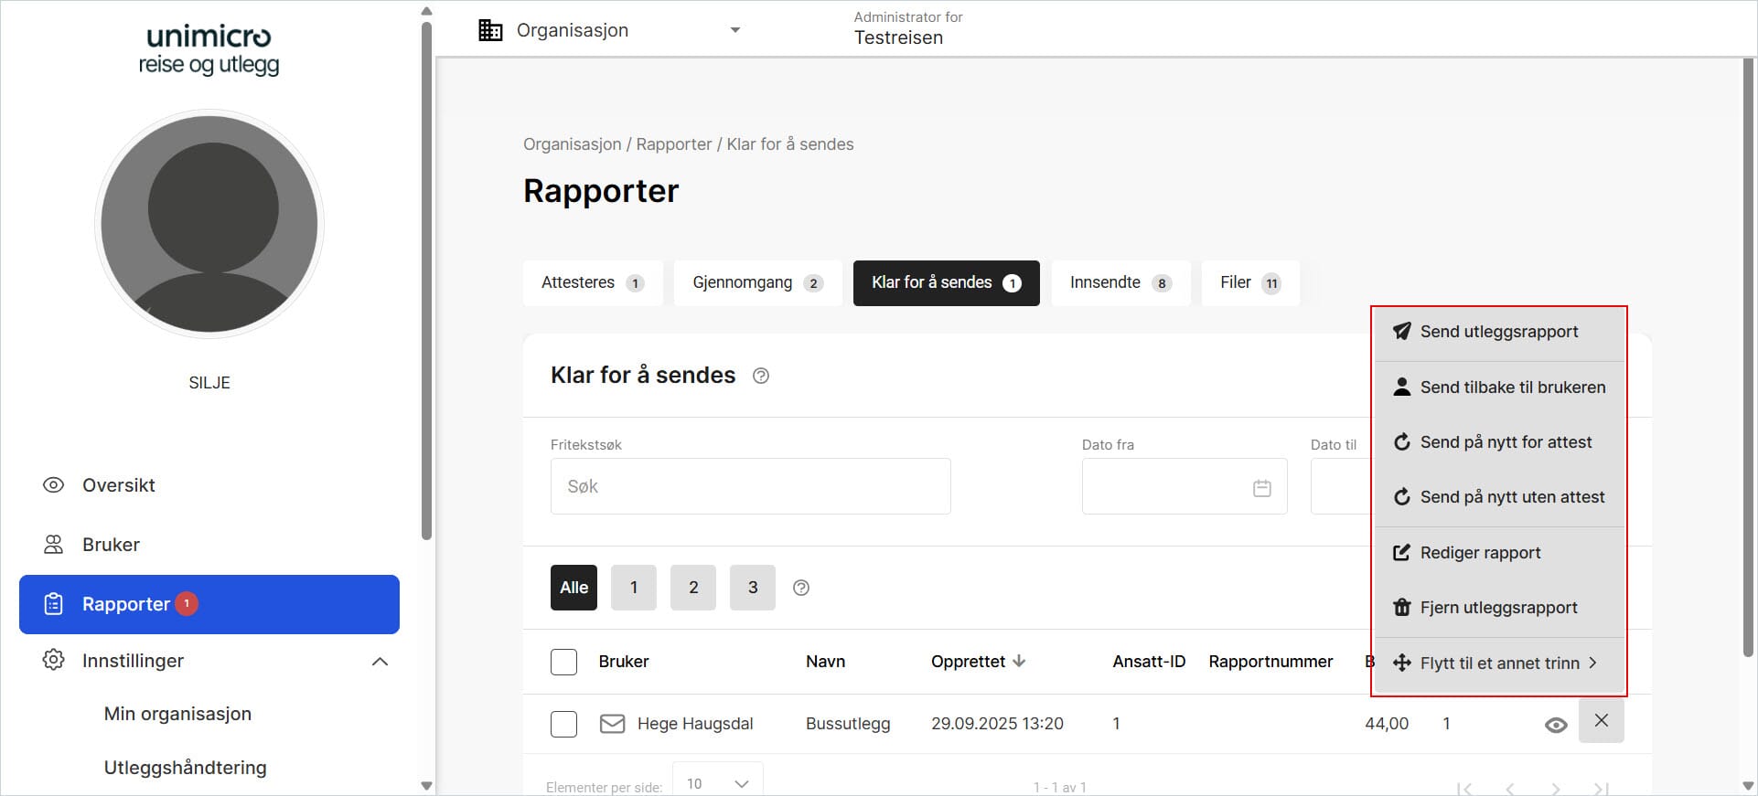This screenshot has width=1758, height=796.
Task: Click the help icon beside Klar for å sendes
Action: pos(760,376)
